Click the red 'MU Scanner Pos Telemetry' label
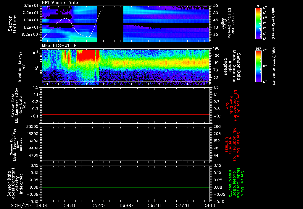The image size is (303, 209). point(233,145)
